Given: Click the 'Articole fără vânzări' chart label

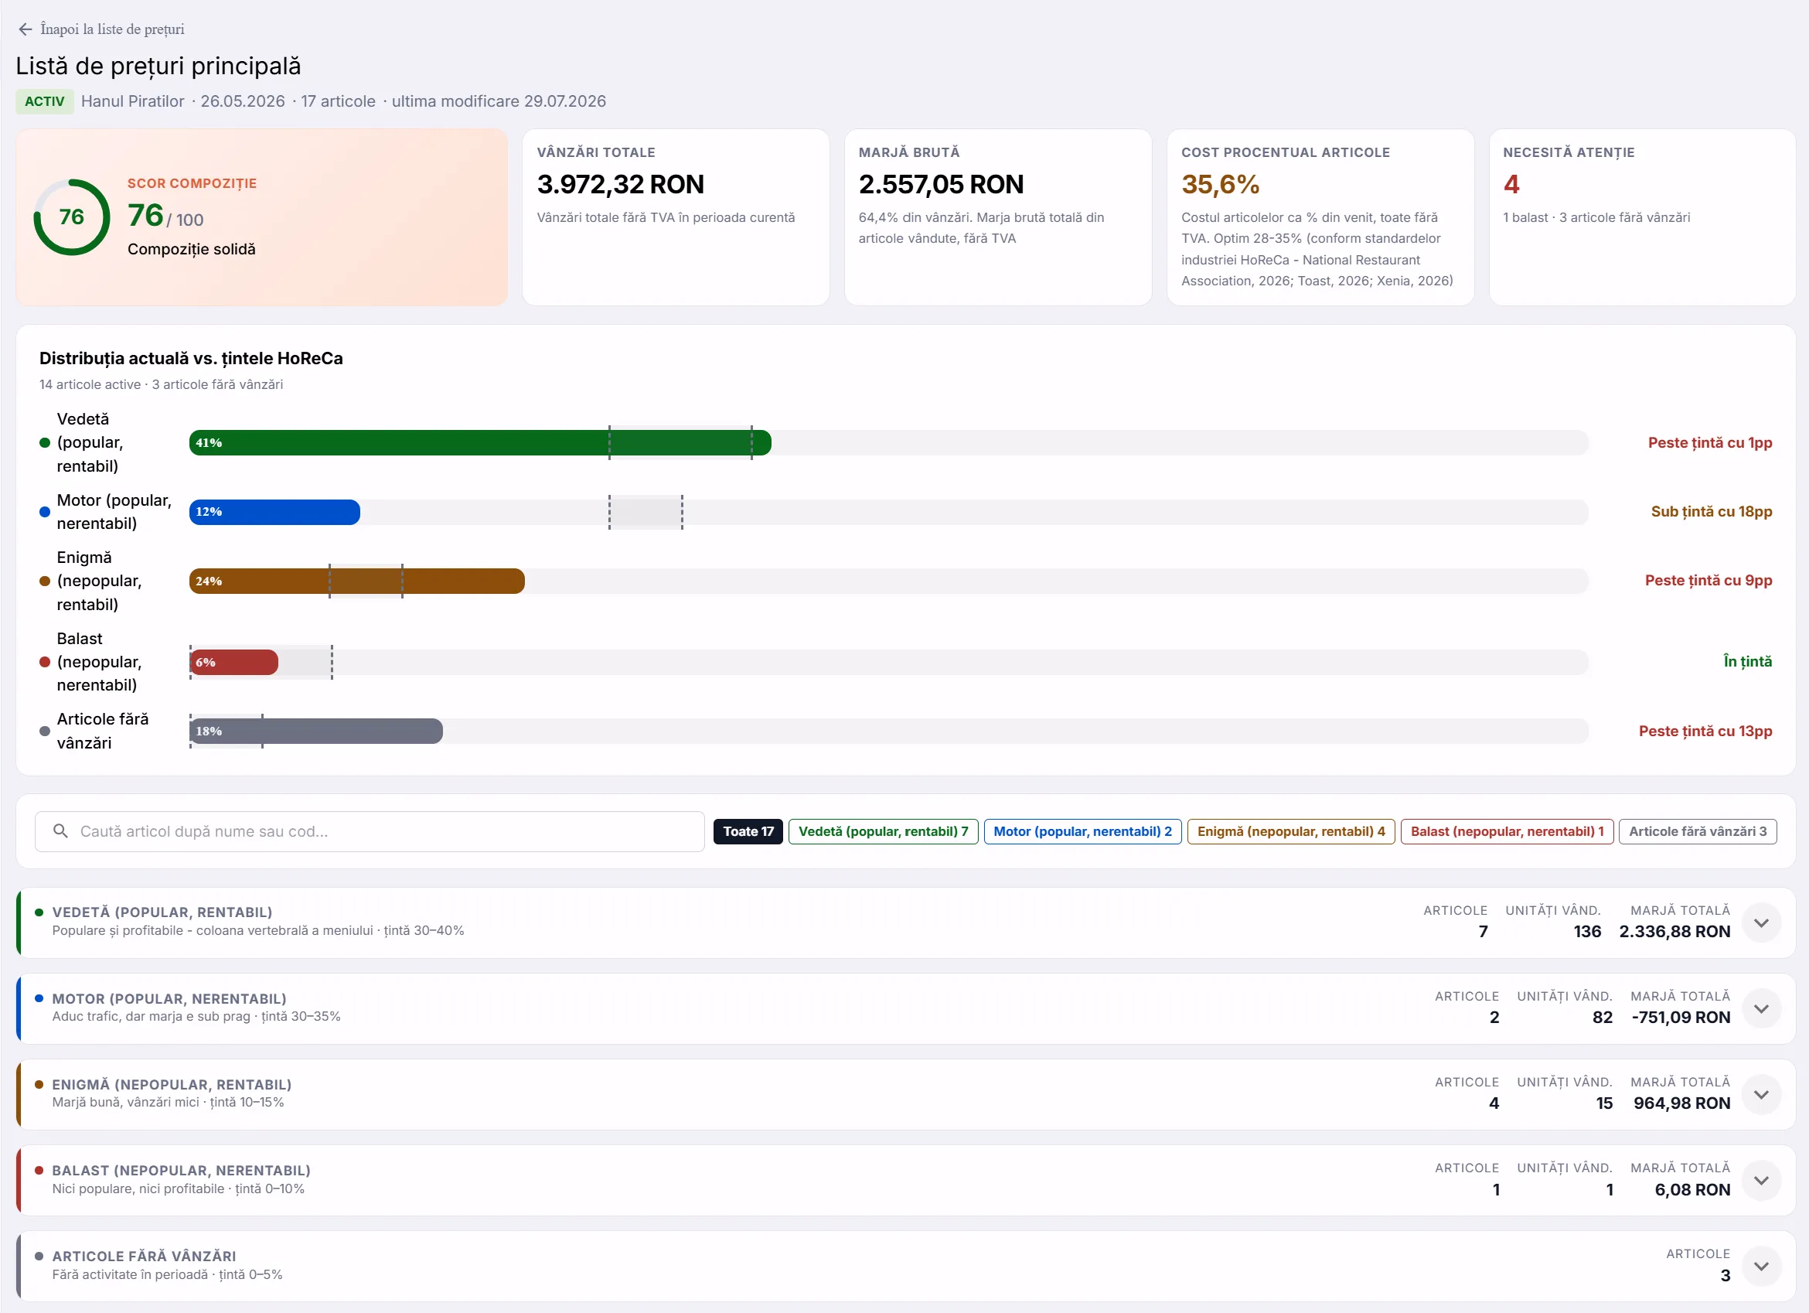Looking at the screenshot, I should pos(102,732).
